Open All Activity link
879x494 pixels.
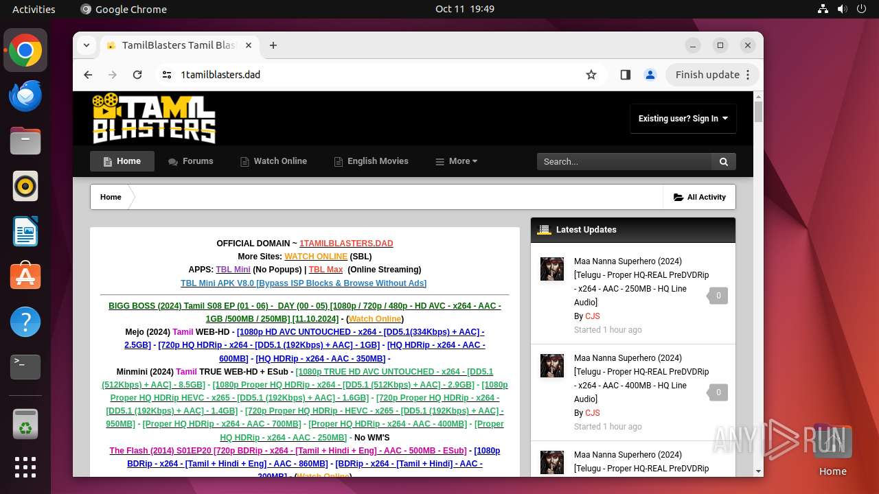(700, 197)
